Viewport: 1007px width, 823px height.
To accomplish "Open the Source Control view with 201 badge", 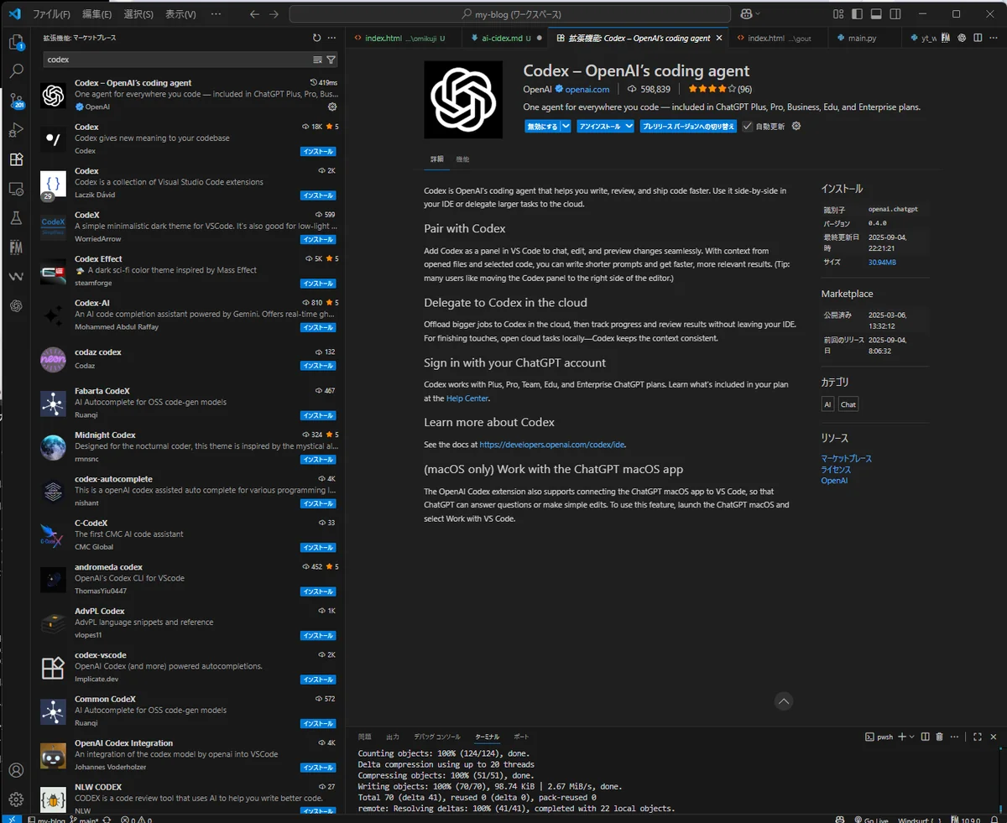I will tap(16, 101).
